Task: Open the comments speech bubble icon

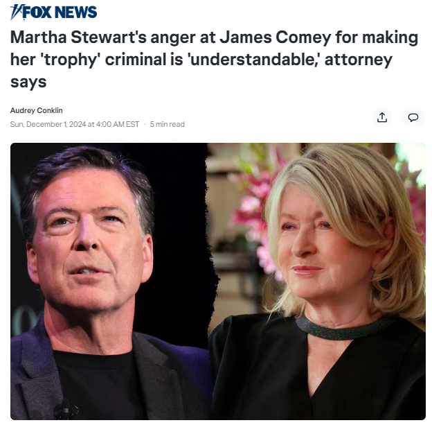Action: click(x=413, y=118)
